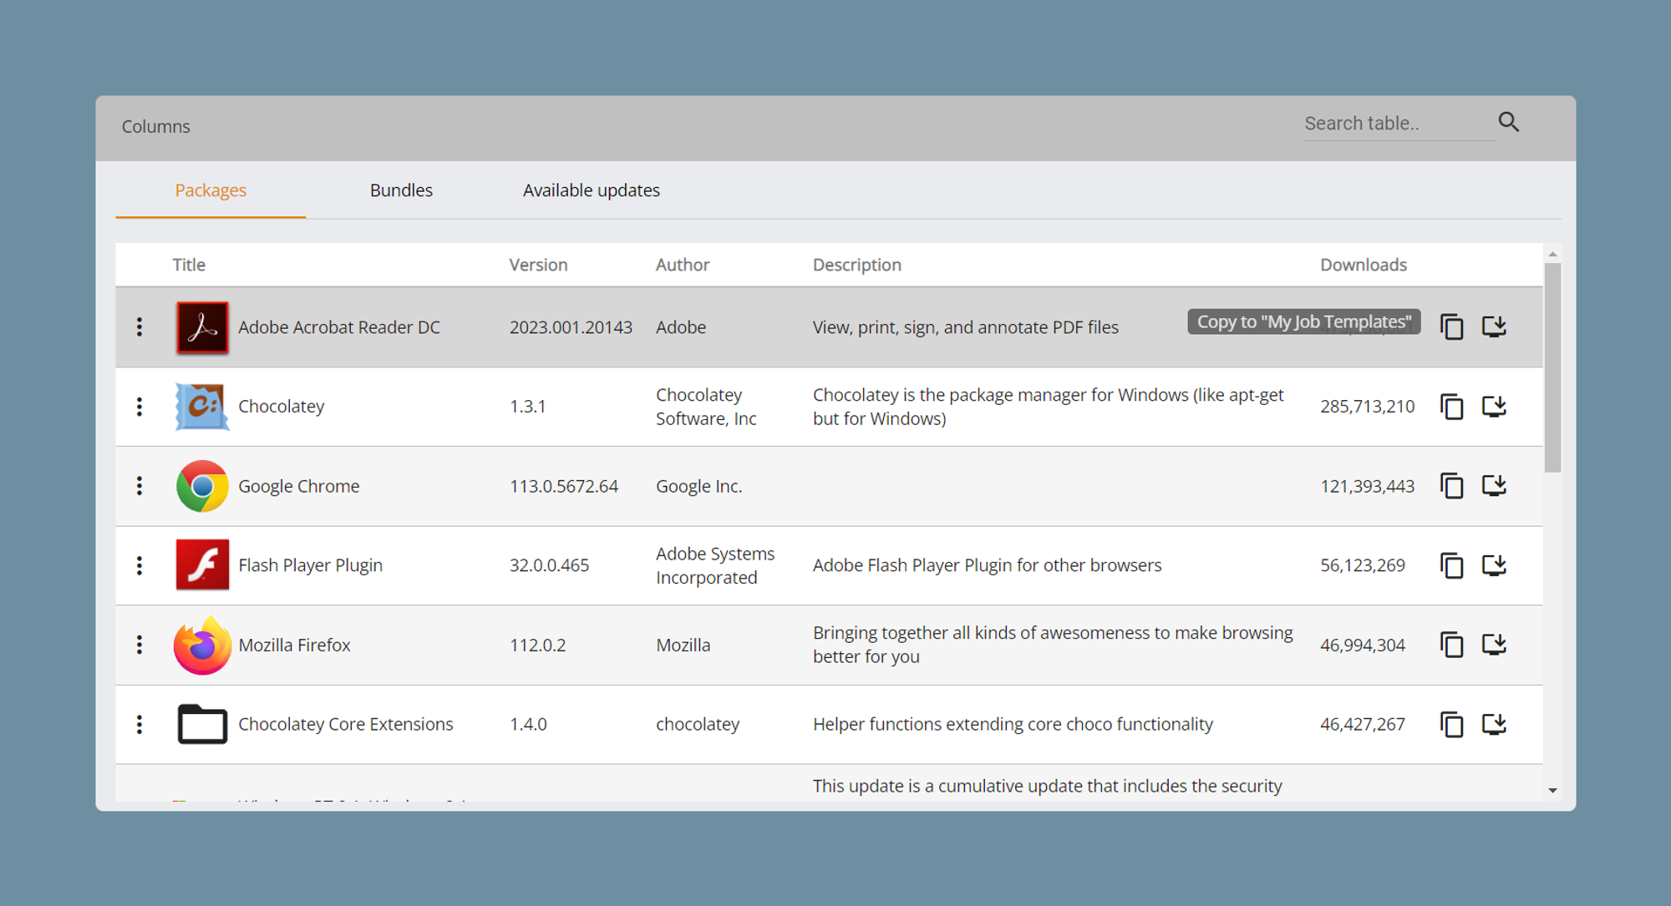Open row menu for Chocolatey Core Extensions
The image size is (1671, 906).
coord(140,724)
